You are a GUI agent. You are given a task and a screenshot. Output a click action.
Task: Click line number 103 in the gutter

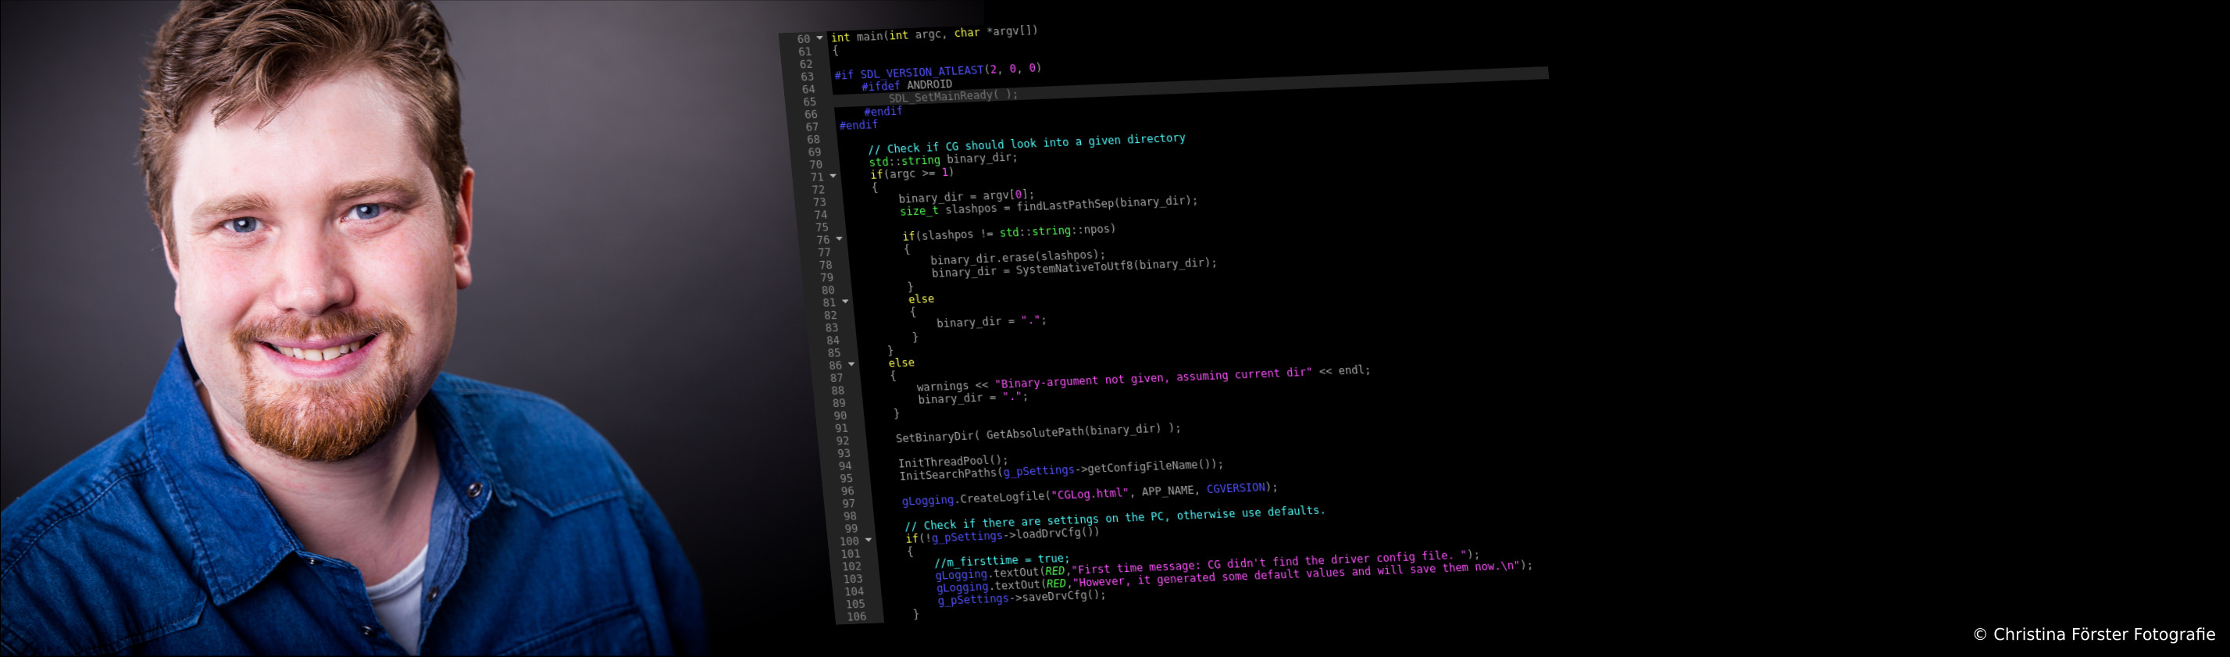(853, 579)
